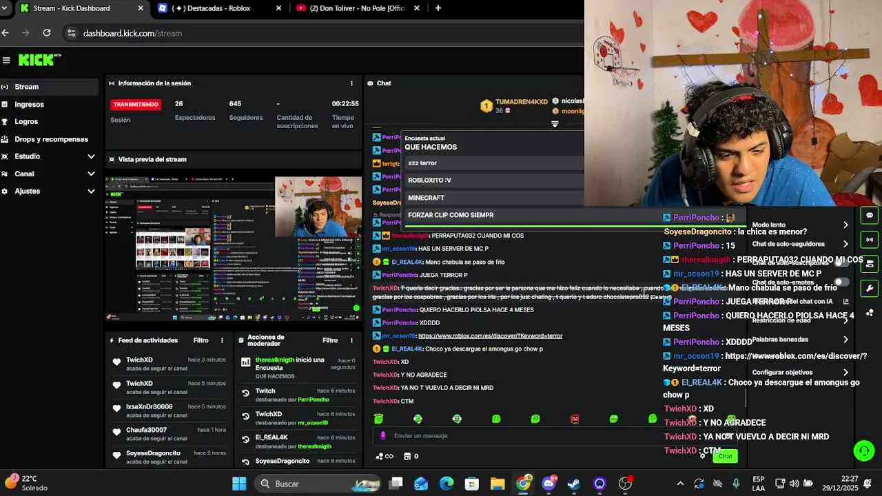This screenshot has width=882, height=496.
Task: Select the chat bubble icon in the right sidebar
Action: pyautogui.click(x=870, y=215)
